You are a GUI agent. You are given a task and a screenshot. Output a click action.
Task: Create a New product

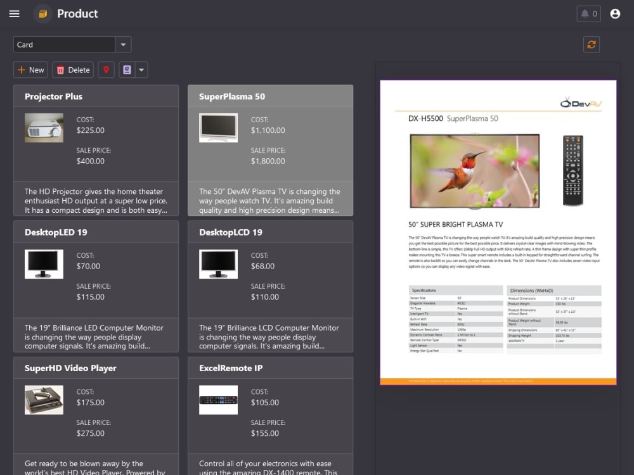point(30,70)
